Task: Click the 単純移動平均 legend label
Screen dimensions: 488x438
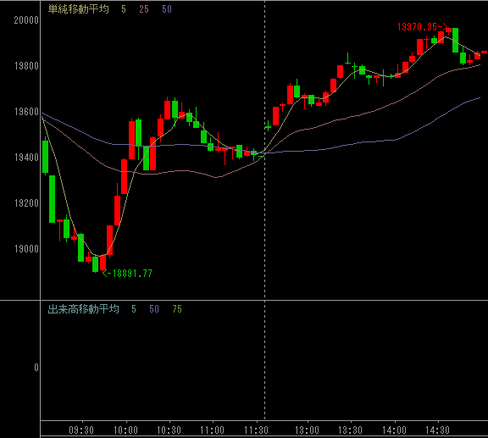Action: 79,9
